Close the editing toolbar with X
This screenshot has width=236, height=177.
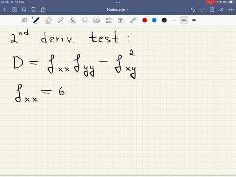[x=222, y=10]
